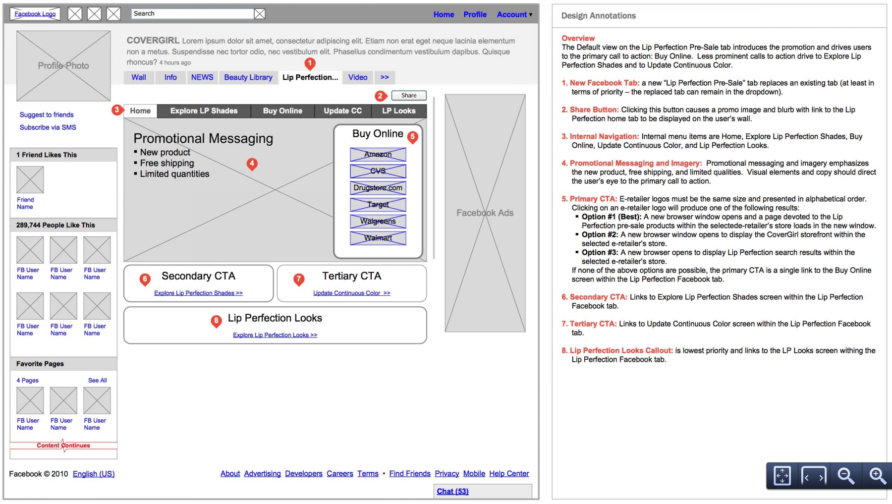The height and width of the screenshot is (504, 892).
Task: Open the About footer link
Action: pyautogui.click(x=230, y=474)
